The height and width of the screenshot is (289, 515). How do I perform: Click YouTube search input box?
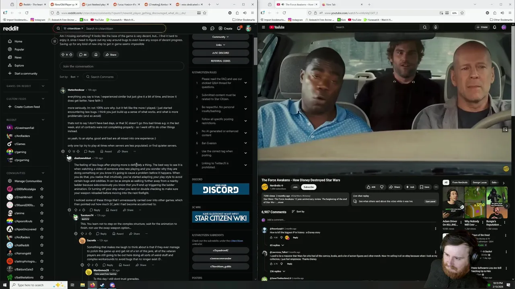(378, 27)
